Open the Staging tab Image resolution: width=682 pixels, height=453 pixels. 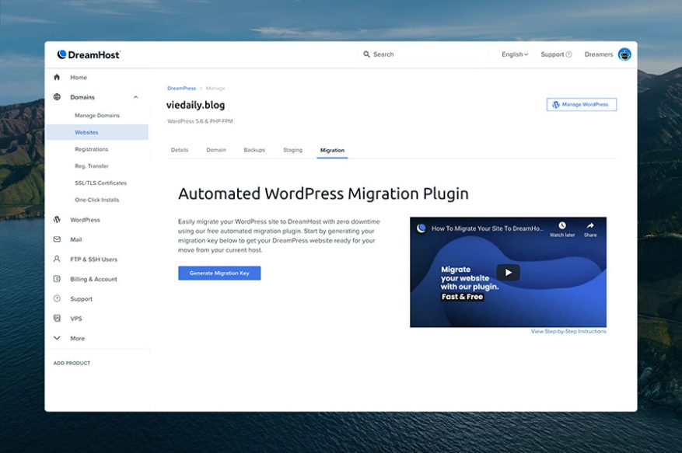(x=292, y=150)
